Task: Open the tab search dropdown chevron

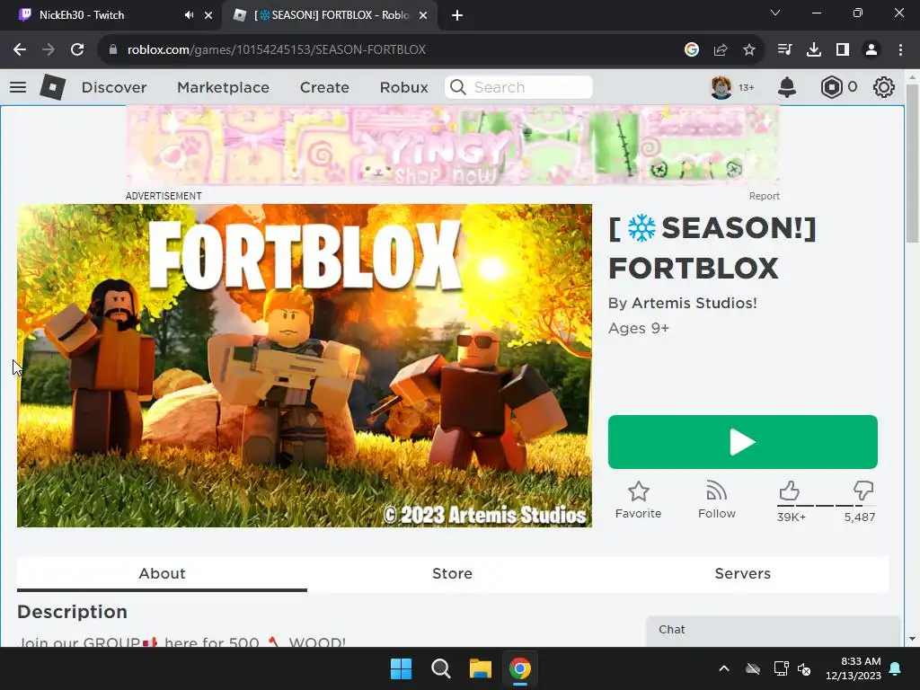Action: pos(775,13)
